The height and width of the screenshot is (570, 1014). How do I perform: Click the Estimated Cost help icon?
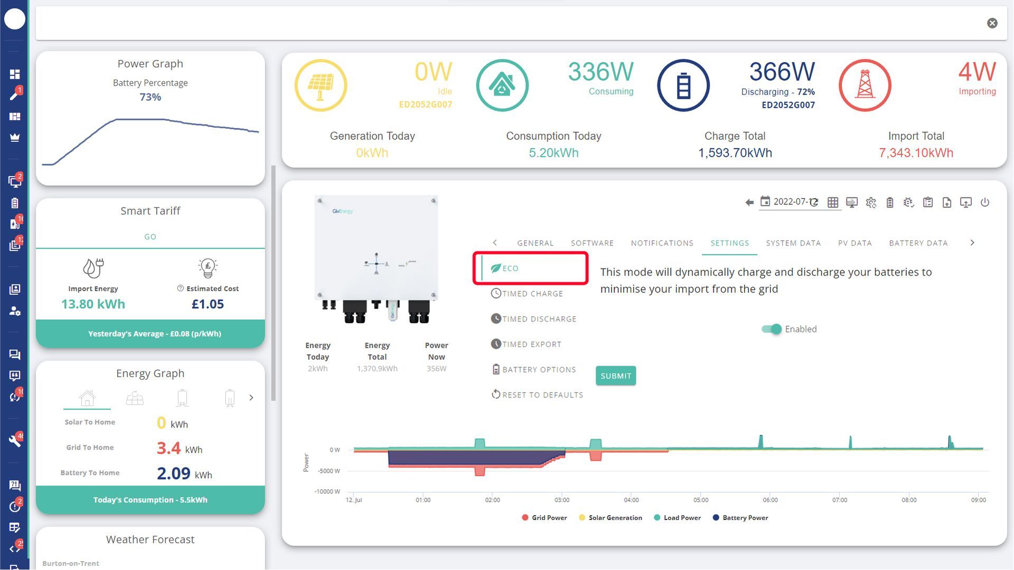pyautogui.click(x=180, y=288)
